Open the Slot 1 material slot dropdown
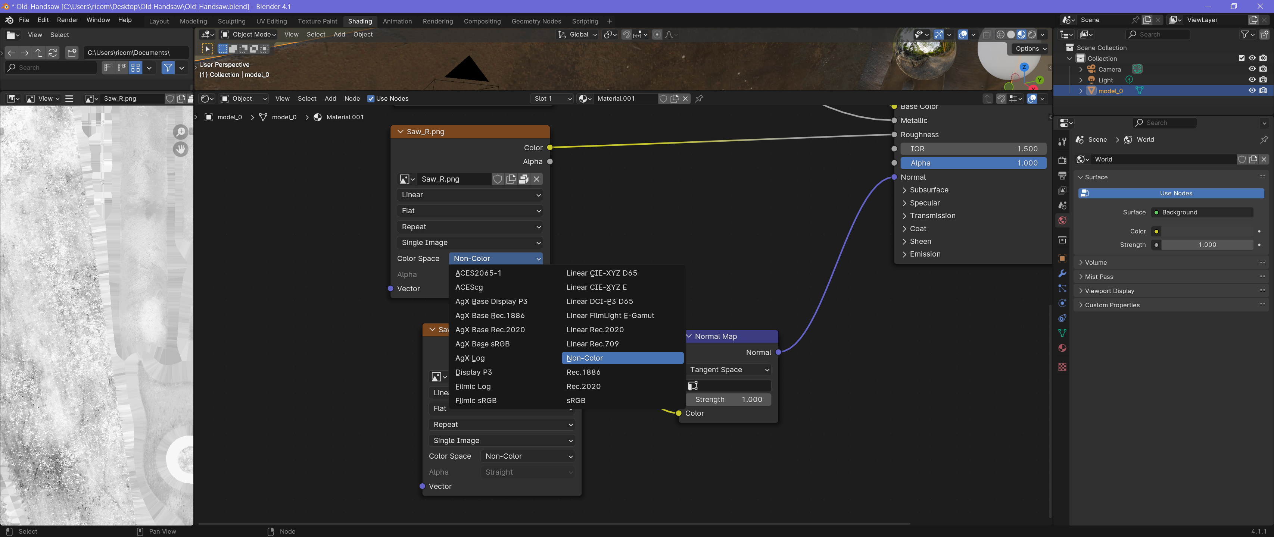This screenshot has width=1274, height=537. [552, 98]
